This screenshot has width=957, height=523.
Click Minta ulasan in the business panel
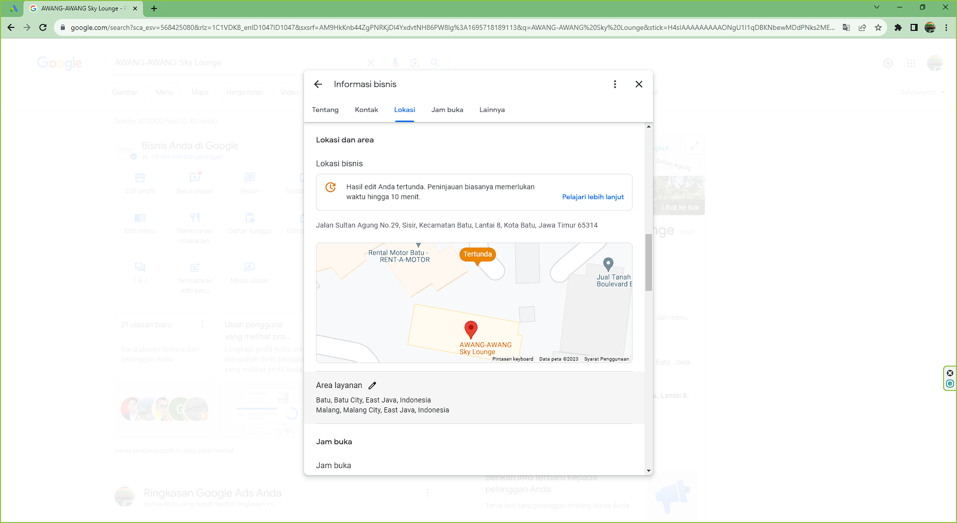tap(250, 273)
